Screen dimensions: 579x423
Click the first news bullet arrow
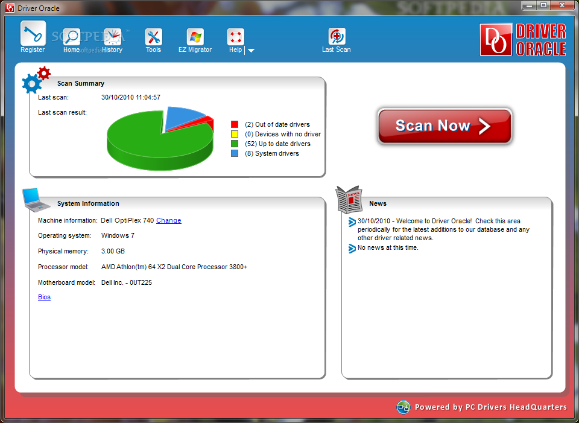pos(352,222)
